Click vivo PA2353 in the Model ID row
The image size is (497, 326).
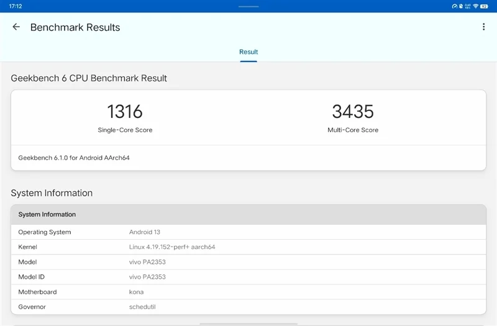click(147, 277)
